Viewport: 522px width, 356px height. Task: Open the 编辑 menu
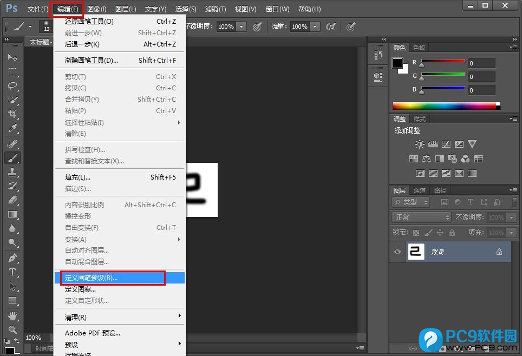pos(67,9)
